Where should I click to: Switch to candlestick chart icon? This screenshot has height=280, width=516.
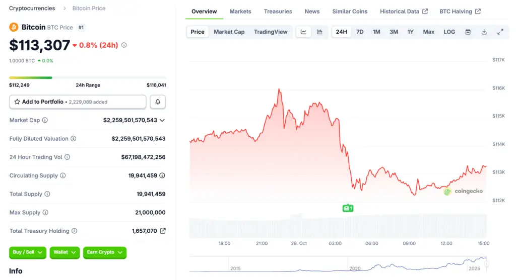tap(319, 32)
